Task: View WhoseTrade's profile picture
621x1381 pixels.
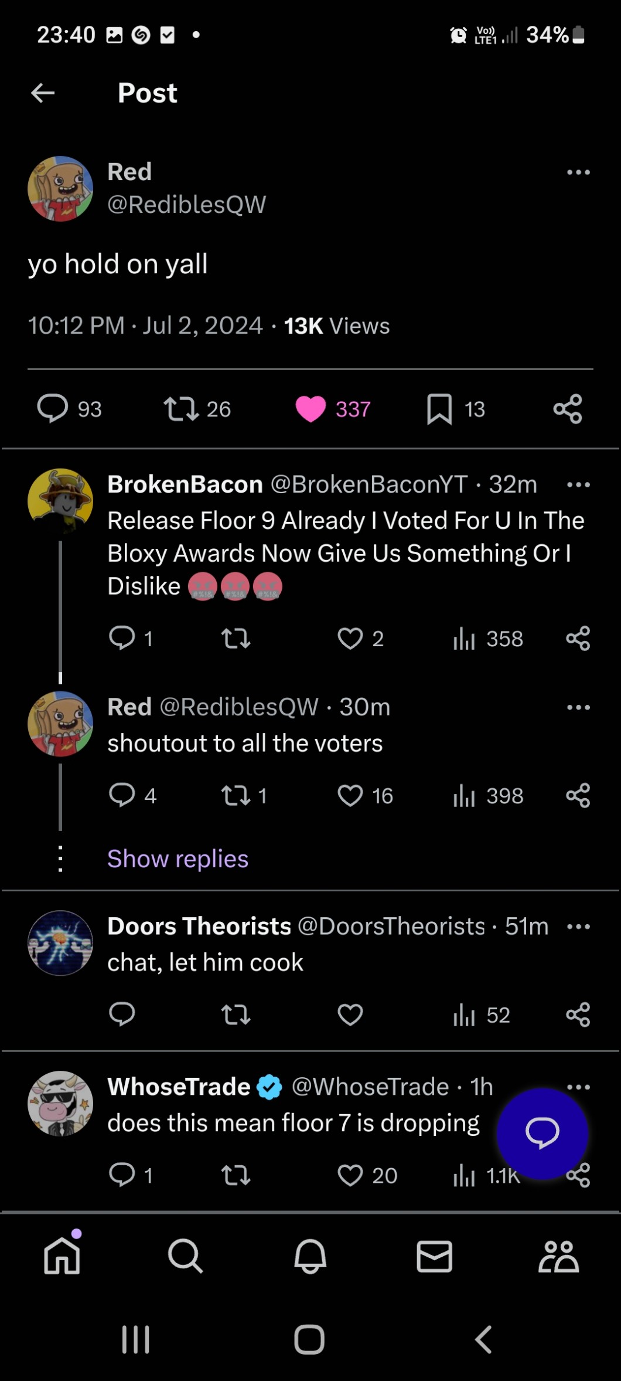Action: point(60,1104)
